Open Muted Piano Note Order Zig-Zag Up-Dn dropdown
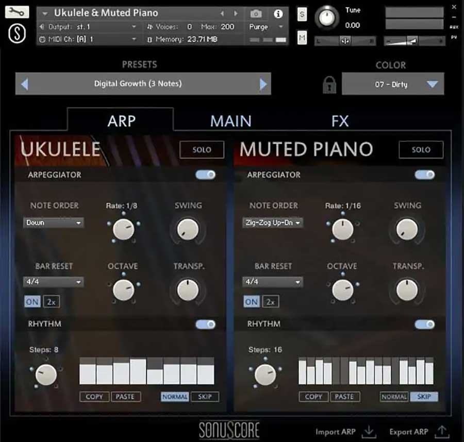464x442 pixels. (273, 223)
